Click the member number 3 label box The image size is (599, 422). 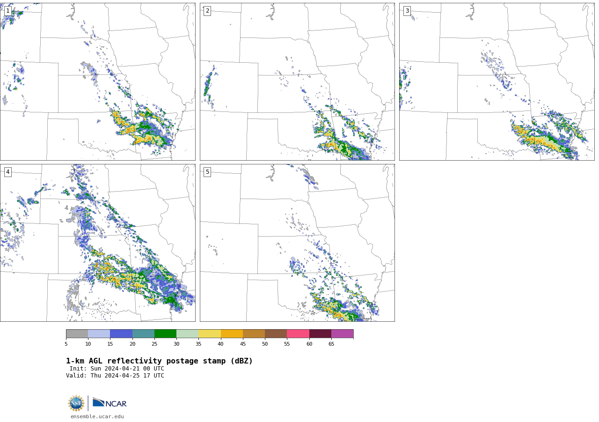click(407, 11)
